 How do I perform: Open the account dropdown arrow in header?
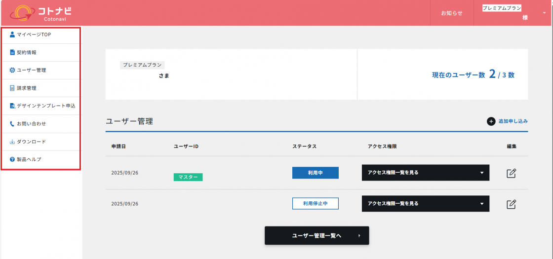[x=544, y=13]
